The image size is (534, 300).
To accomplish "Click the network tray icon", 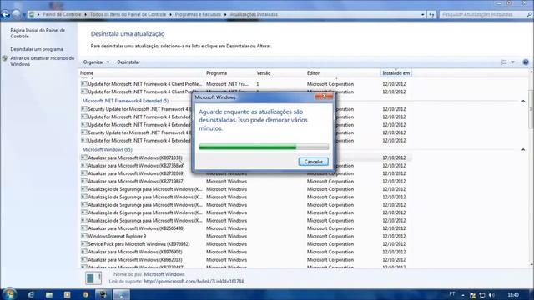I will click(x=482, y=295).
